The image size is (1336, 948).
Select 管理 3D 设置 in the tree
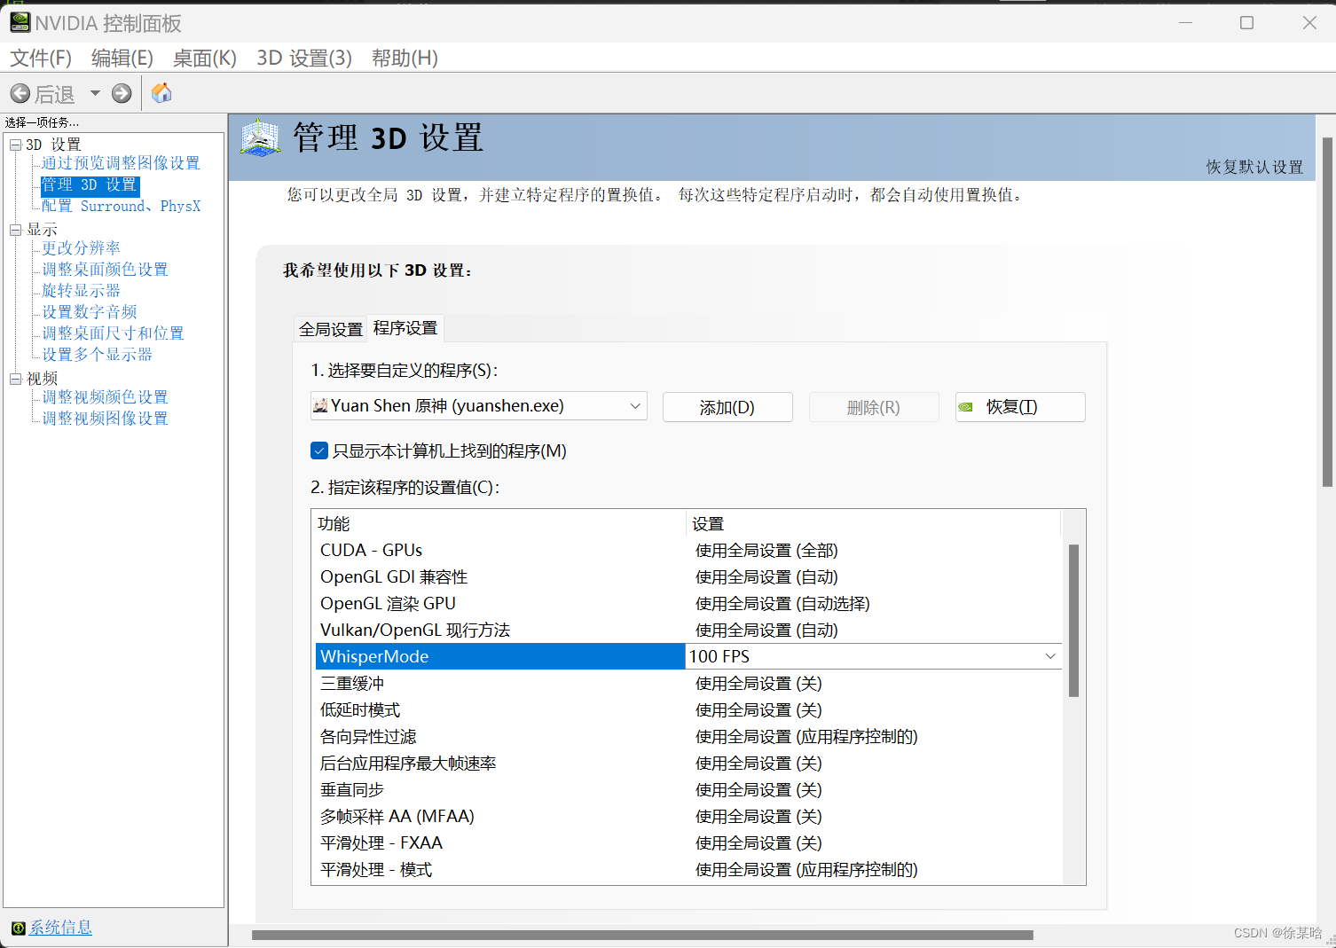coord(90,184)
